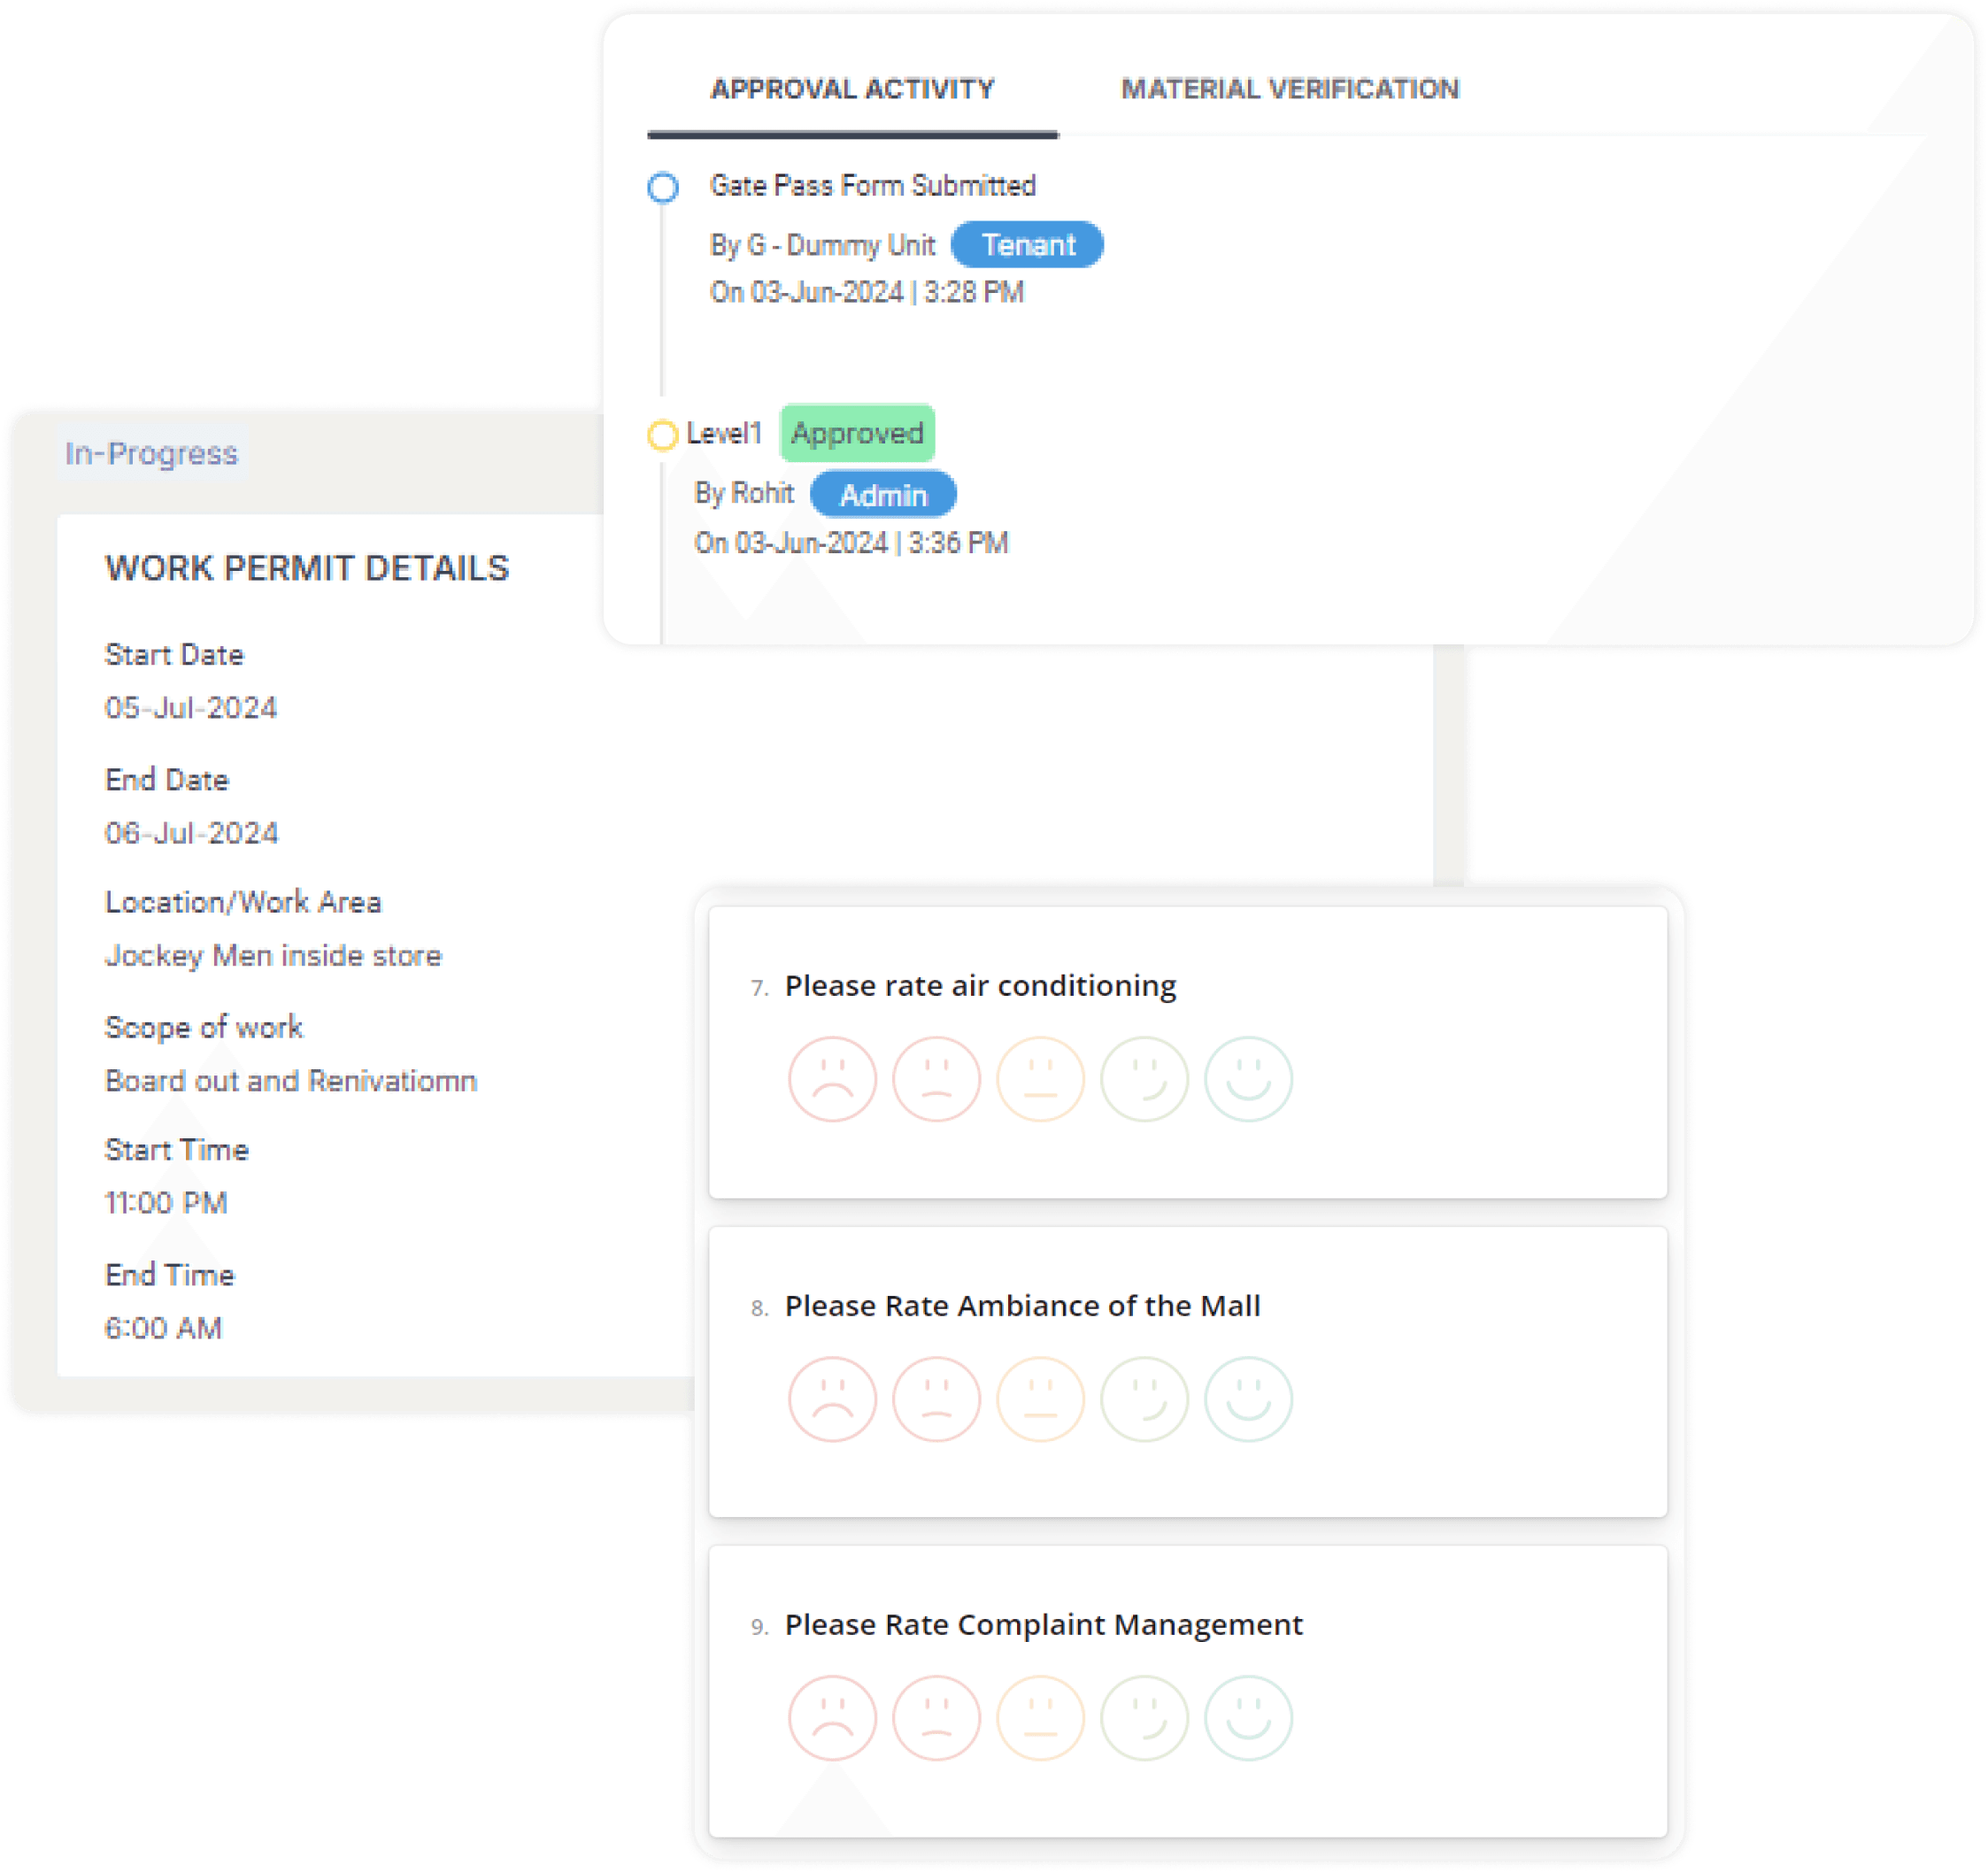Screen dimensions: 1988x1873
Task: Rate Complaint Management with the saddest face
Action: click(x=832, y=1718)
